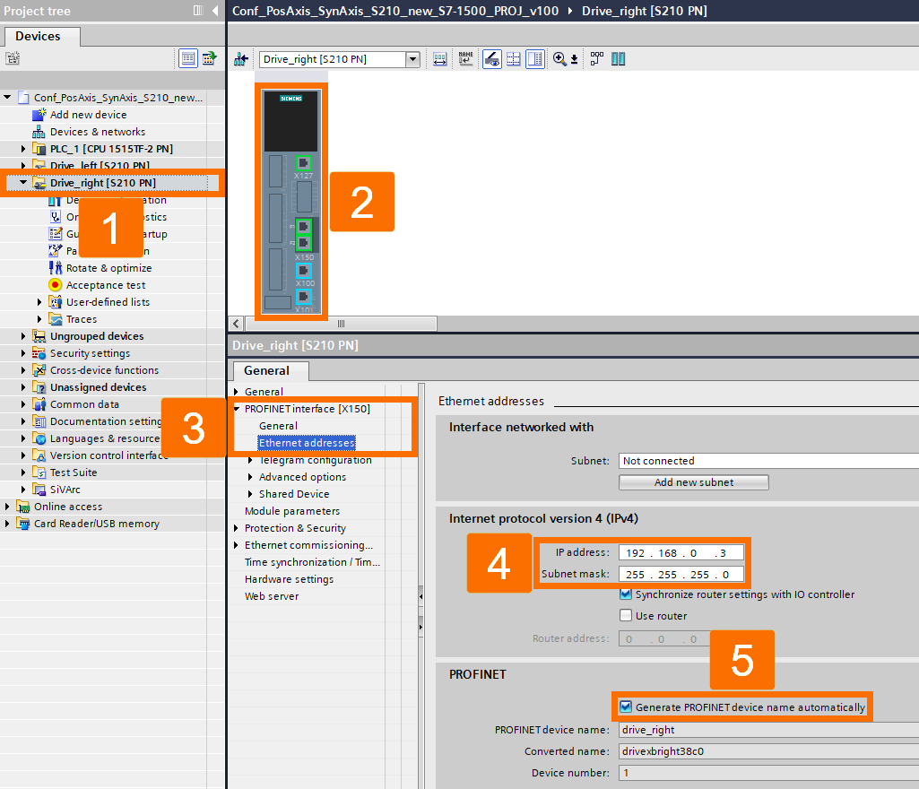Collapse the Drive_right [S210 PN] tree node
Screen dimensions: 919x789
[22, 182]
